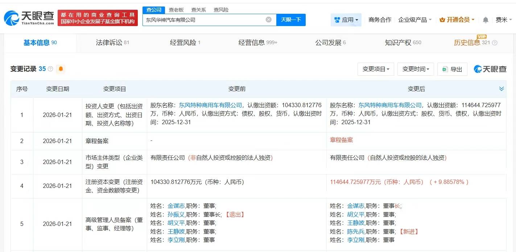Viewport: 516px width, 252px height.
Task: Clear the search box using the X icon
Action: 268,20
